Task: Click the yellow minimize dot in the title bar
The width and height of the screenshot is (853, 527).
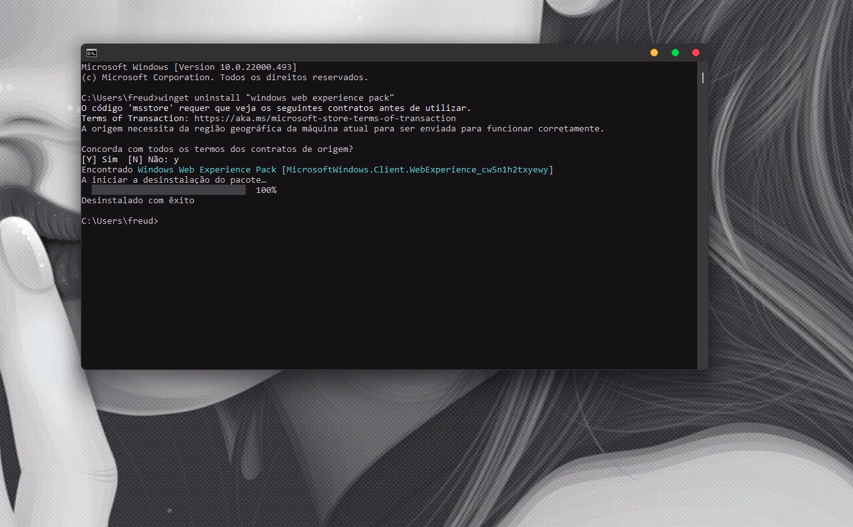Action: tap(654, 53)
